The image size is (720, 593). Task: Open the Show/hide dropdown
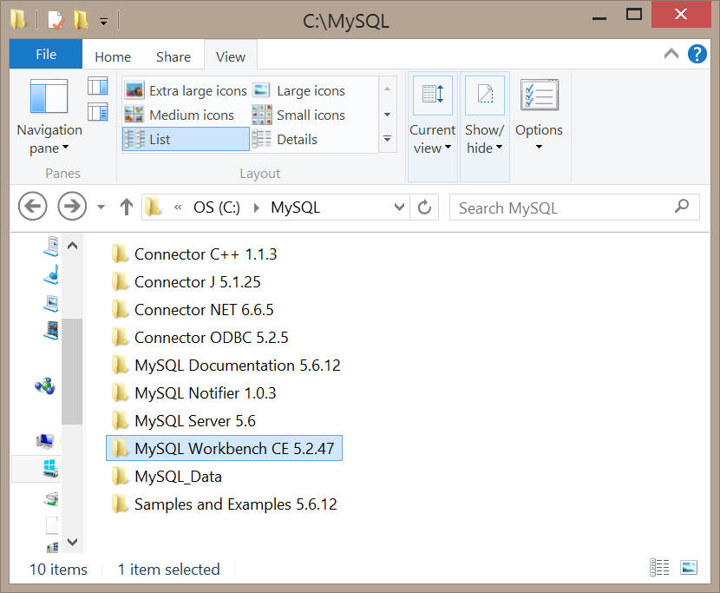tap(484, 127)
